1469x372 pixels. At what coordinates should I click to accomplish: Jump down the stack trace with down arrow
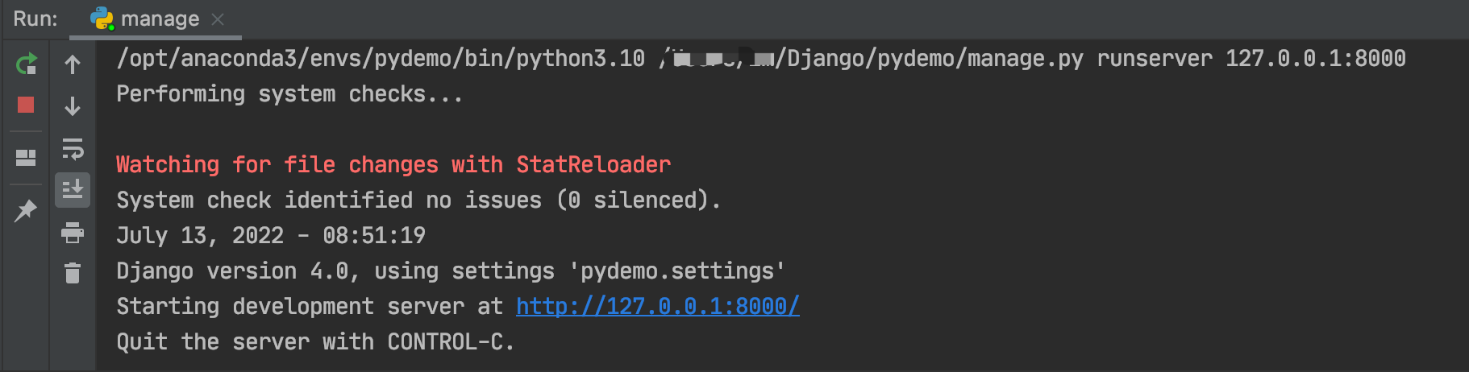73,106
